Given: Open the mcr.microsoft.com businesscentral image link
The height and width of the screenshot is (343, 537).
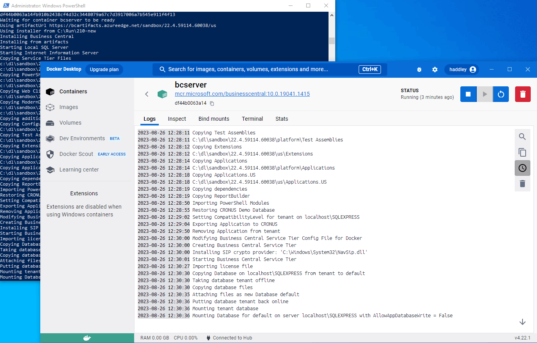Looking at the screenshot, I should (242, 94).
